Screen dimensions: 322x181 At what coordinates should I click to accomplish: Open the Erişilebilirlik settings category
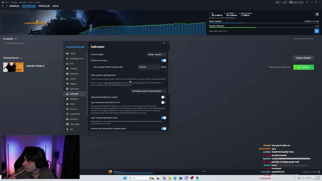[x=75, y=114]
